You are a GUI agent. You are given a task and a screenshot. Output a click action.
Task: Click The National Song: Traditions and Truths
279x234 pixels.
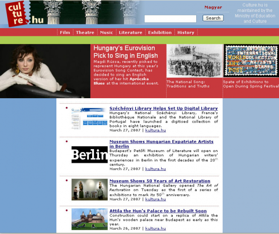point(188,84)
